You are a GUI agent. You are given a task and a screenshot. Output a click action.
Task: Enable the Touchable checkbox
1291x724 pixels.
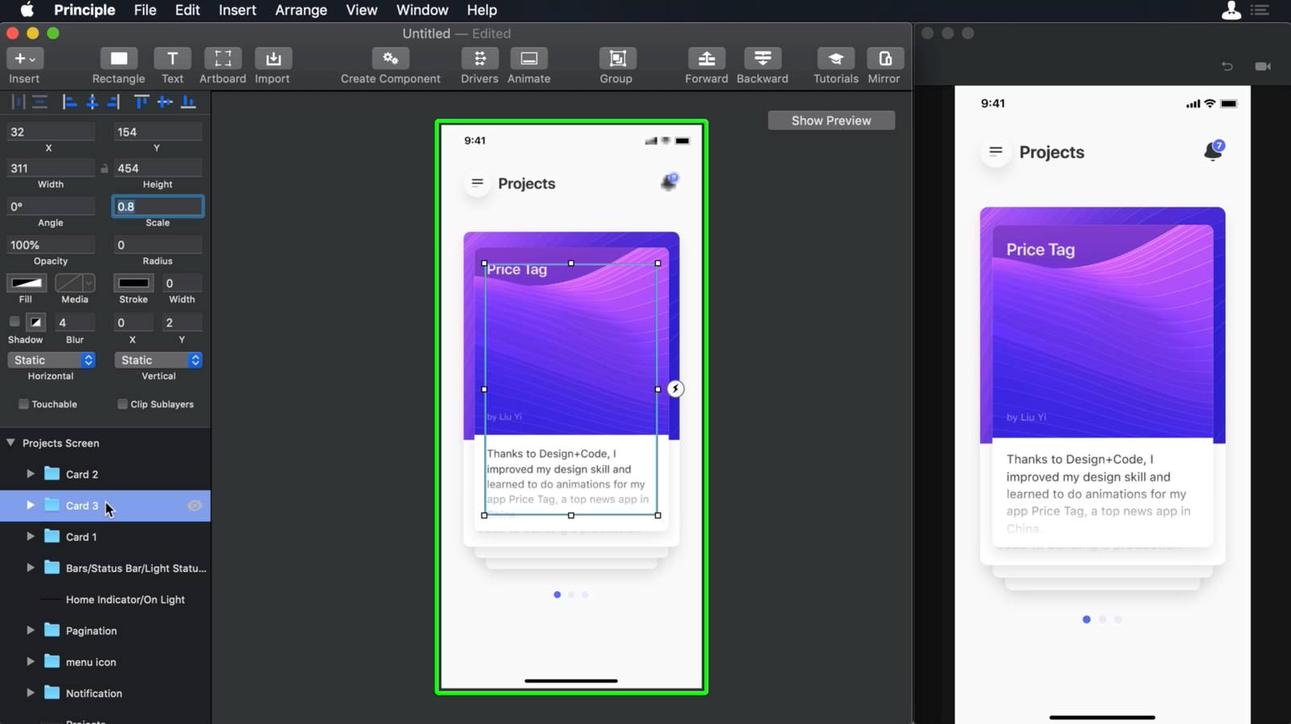click(x=23, y=404)
